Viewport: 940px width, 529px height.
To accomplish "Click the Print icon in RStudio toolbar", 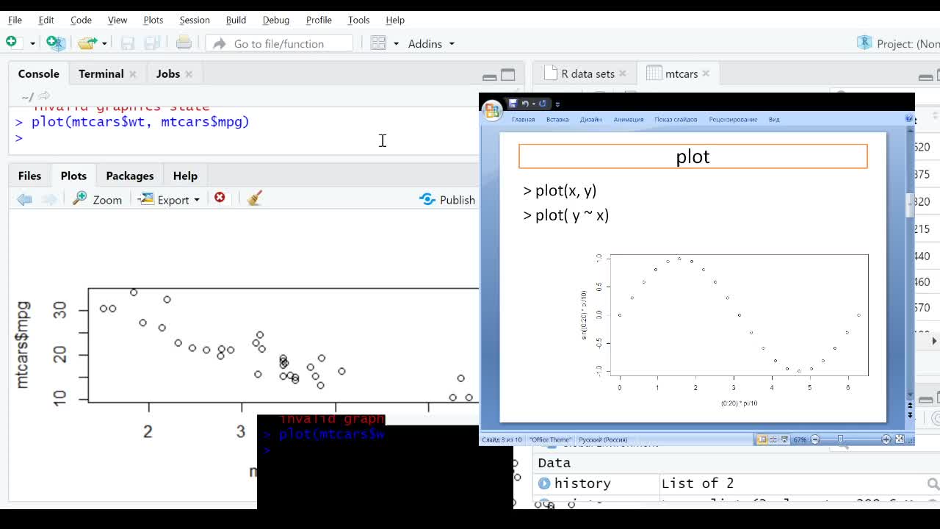I will [184, 43].
